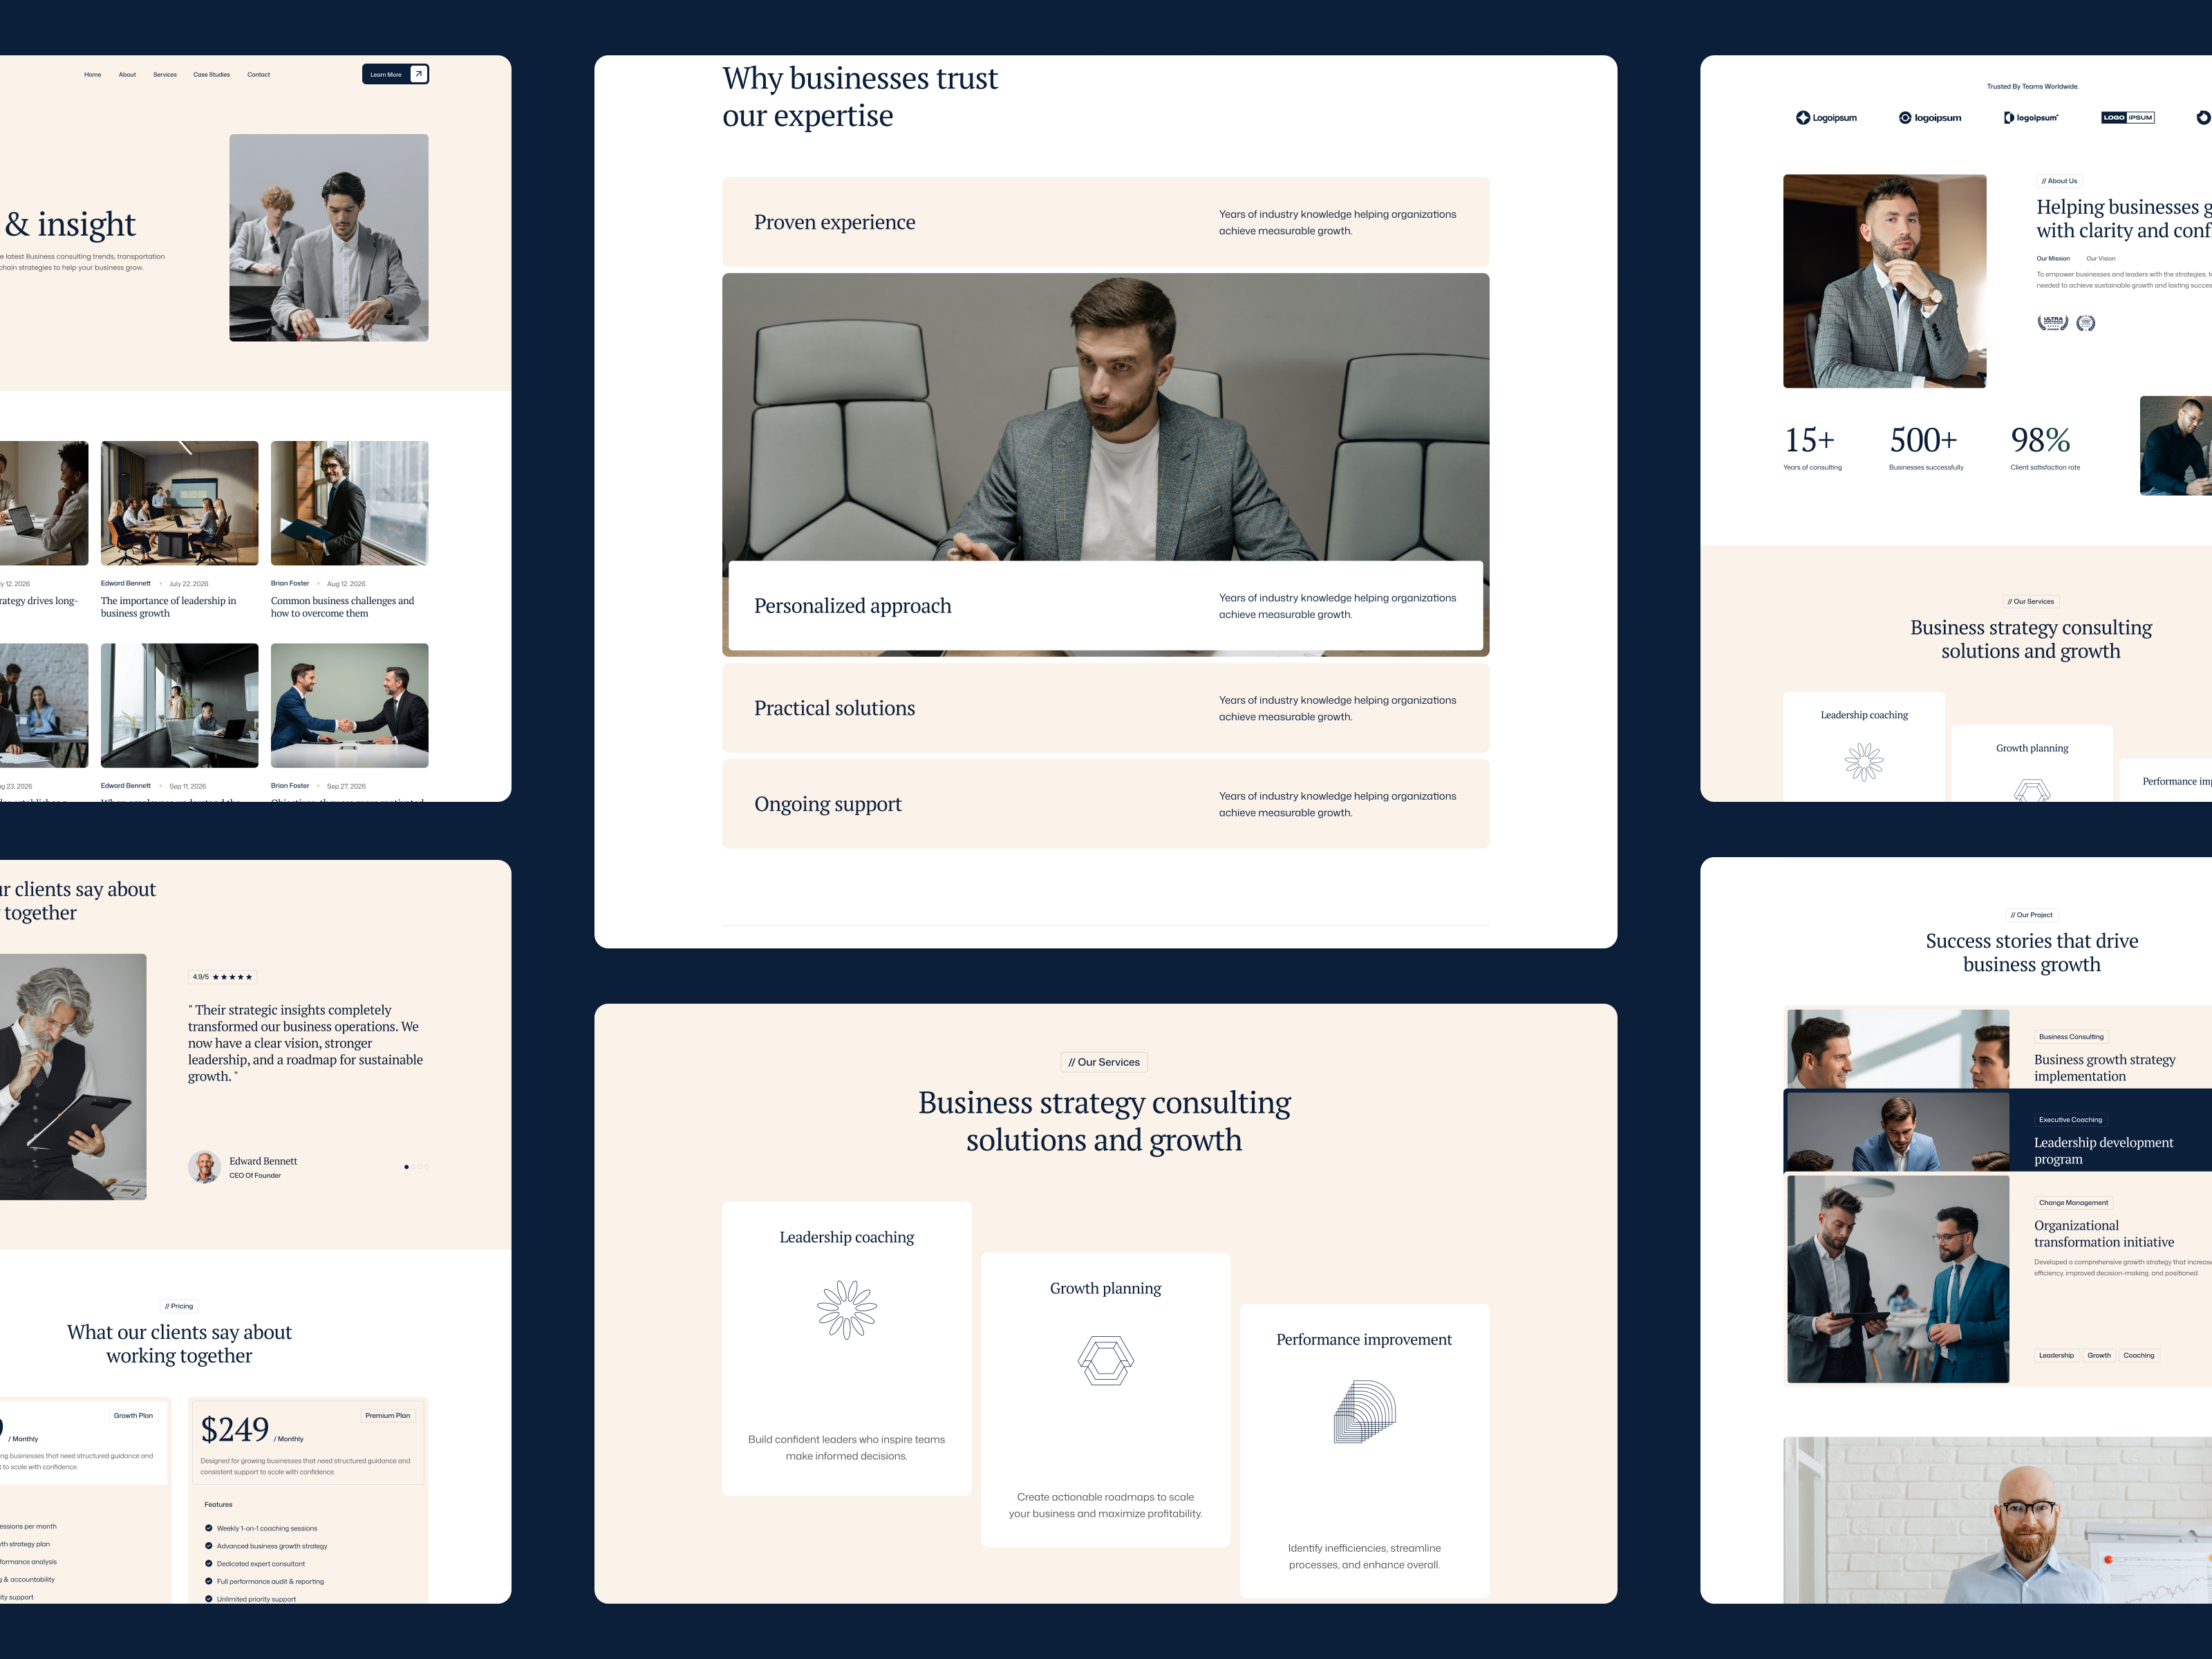The image size is (2212, 1659).
Task: Click the Learn More button
Action: tap(395, 74)
